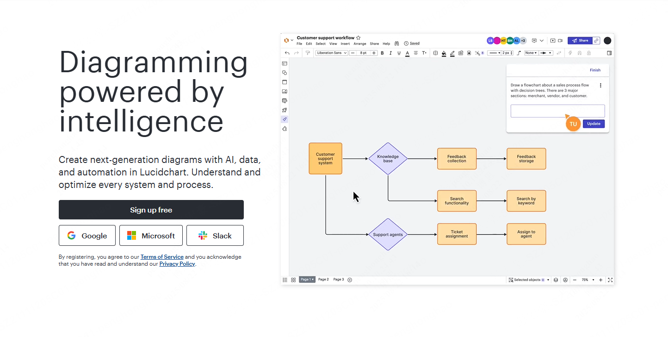The height and width of the screenshot is (337, 668).
Task: Open the Shapes panel in left sidebar
Action: click(x=285, y=73)
